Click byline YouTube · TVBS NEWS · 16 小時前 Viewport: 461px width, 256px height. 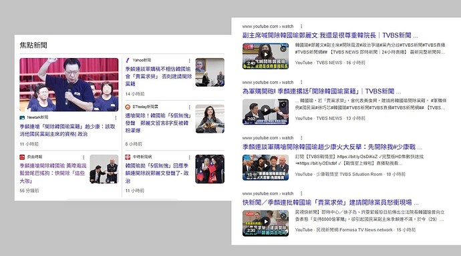click(x=330, y=63)
